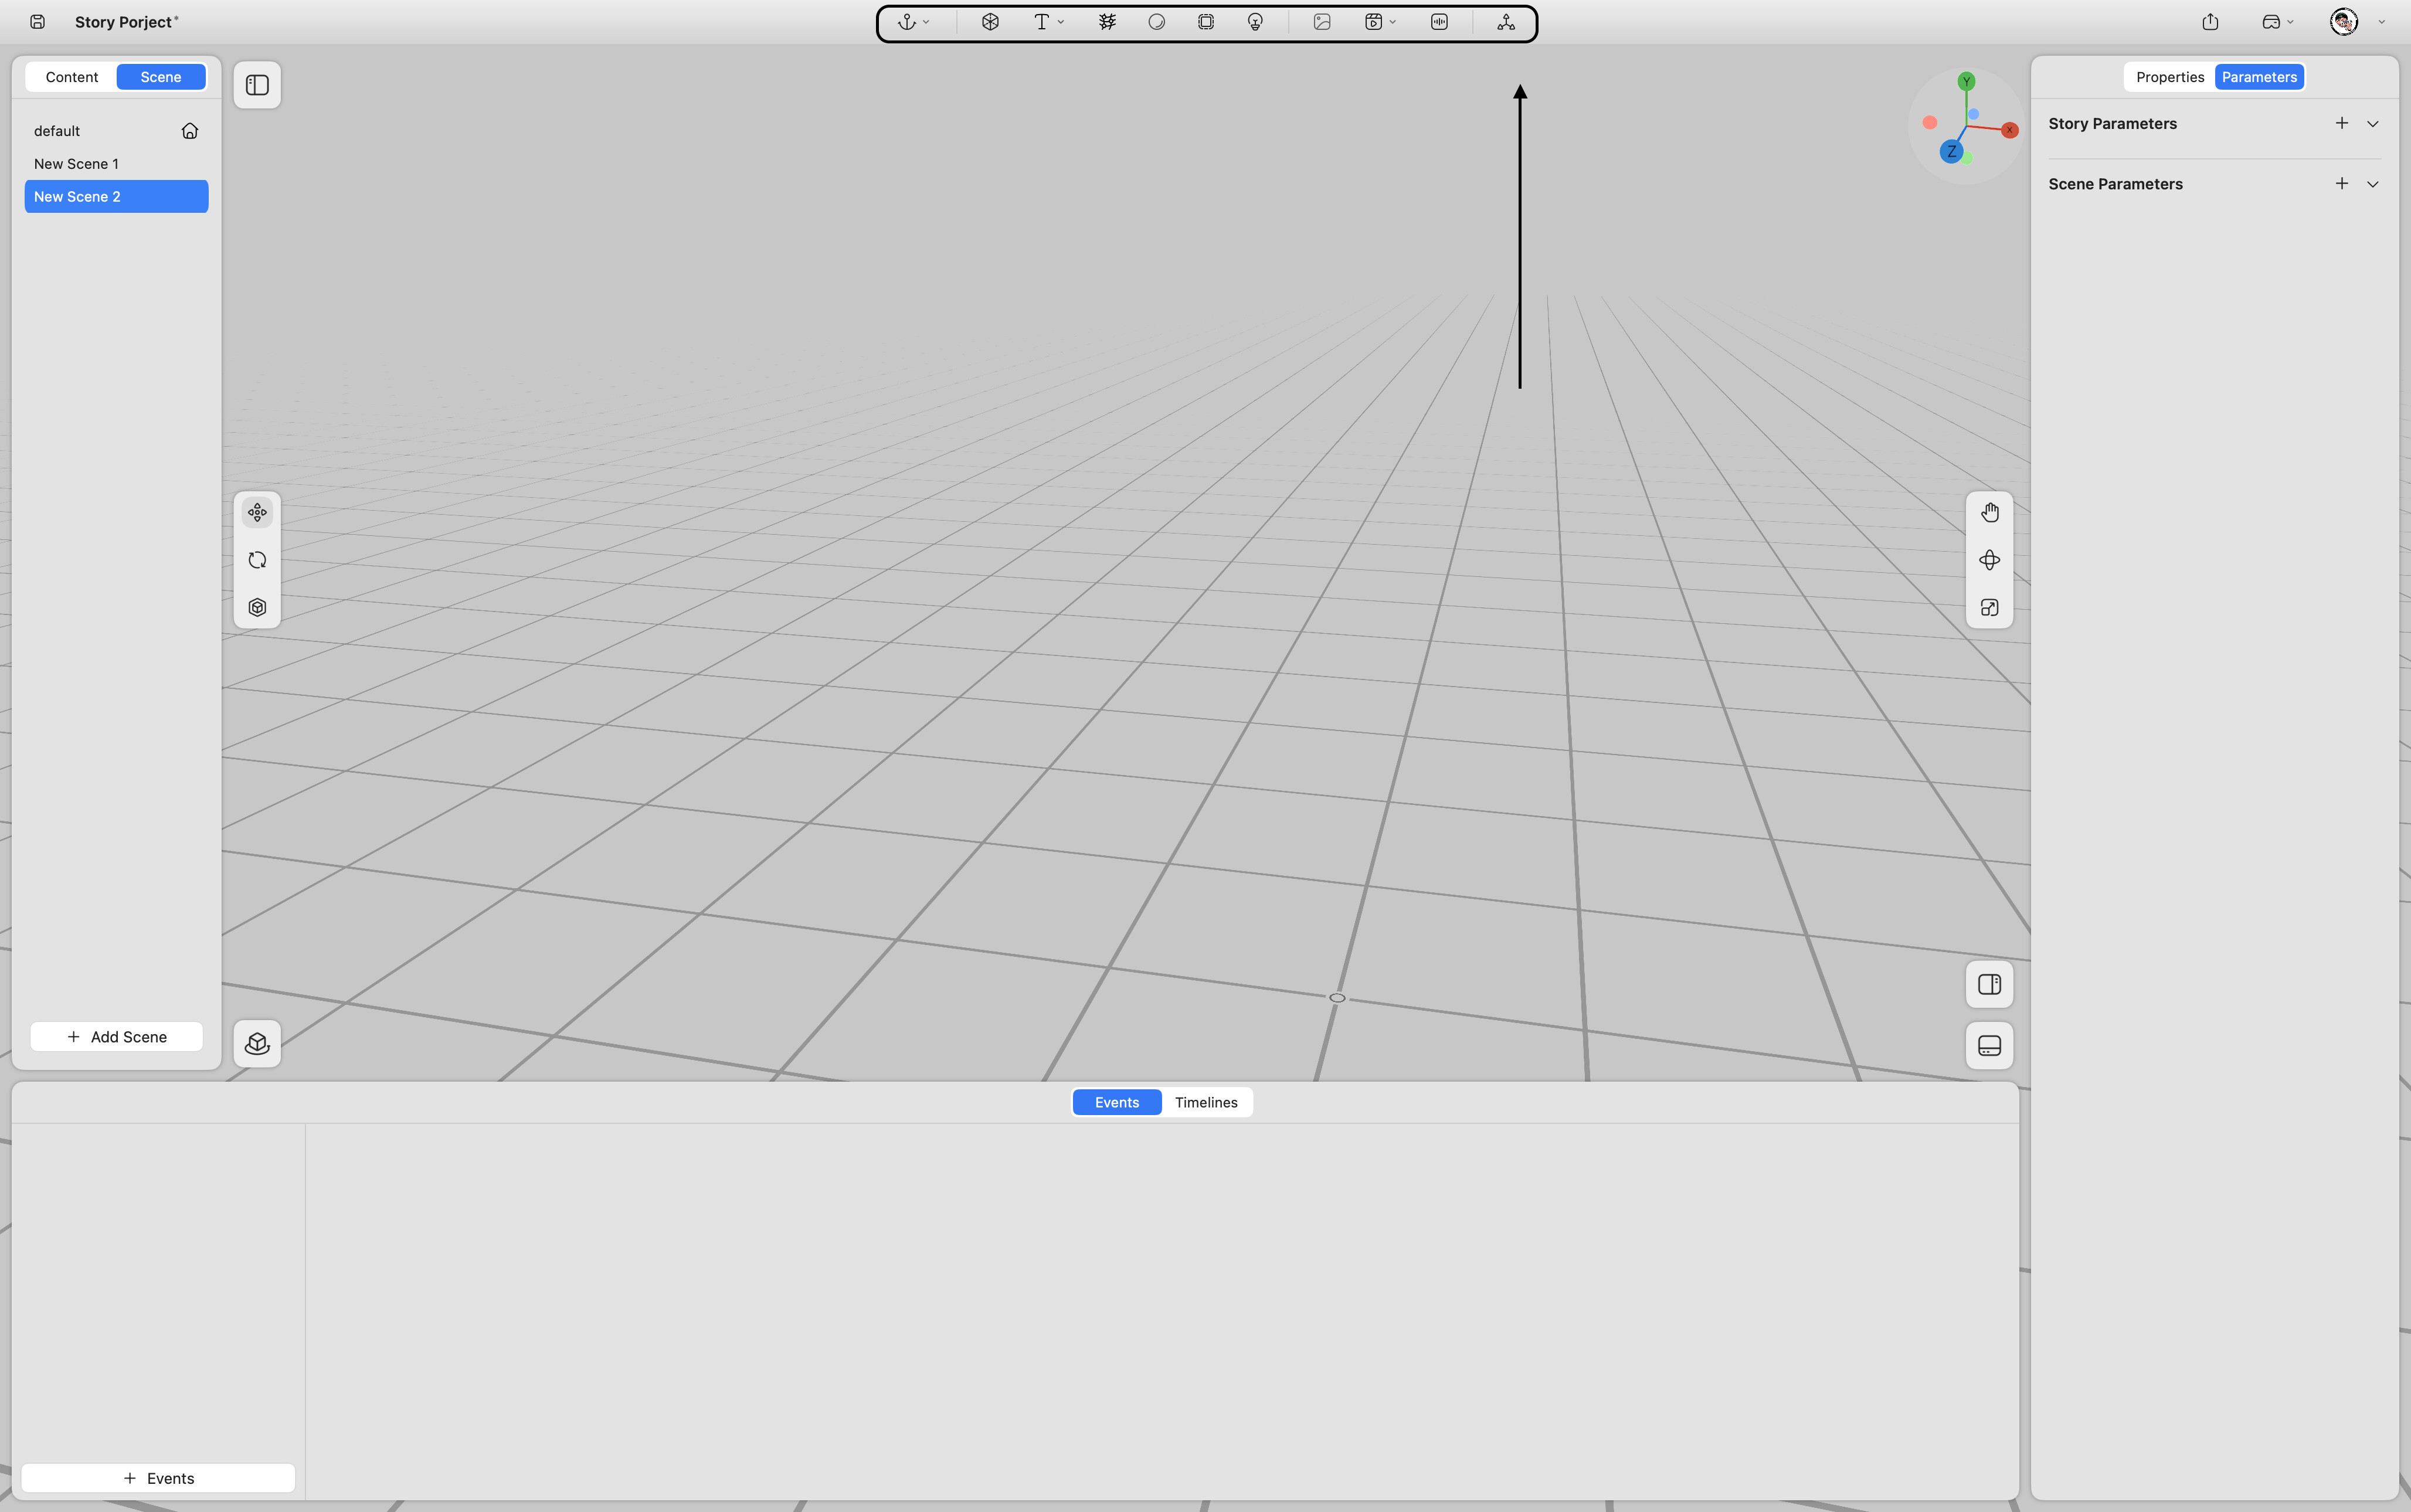This screenshot has height=1512, width=2411.
Task: Toggle the bottom events panel visibility
Action: (1989, 1046)
